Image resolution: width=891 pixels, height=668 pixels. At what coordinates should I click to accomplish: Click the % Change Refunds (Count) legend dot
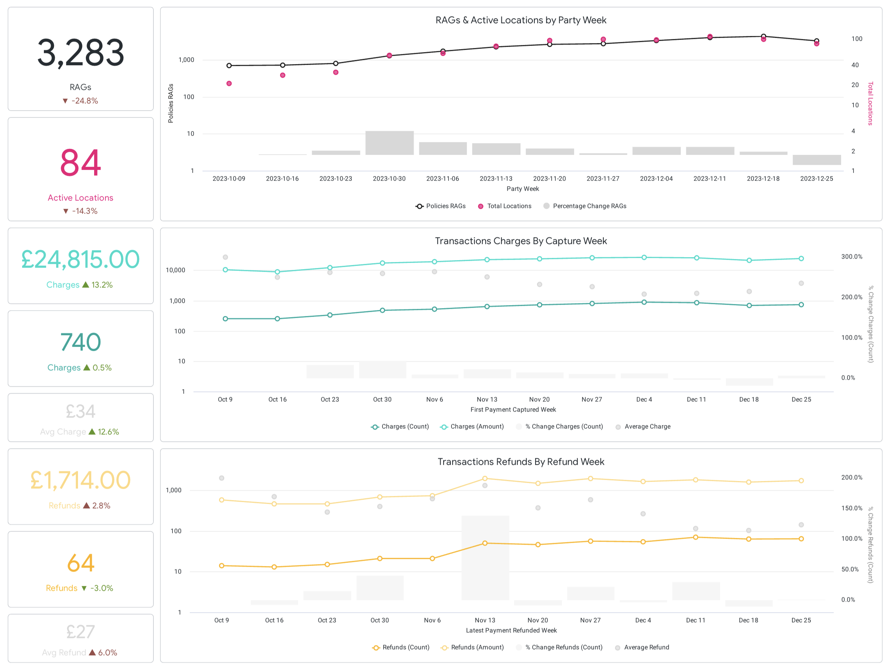519,647
